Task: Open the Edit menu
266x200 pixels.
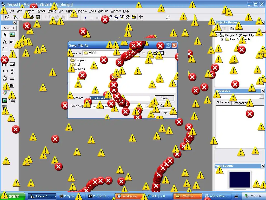Action: [12, 11]
